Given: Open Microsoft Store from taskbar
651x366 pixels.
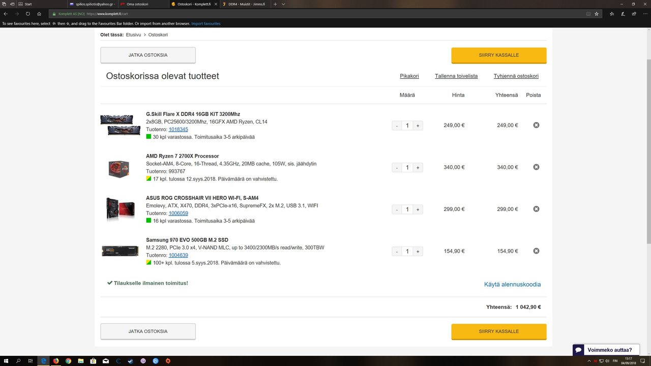Looking at the screenshot, I should 93,361.
